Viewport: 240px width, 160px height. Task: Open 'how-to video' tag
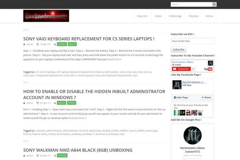40,134
